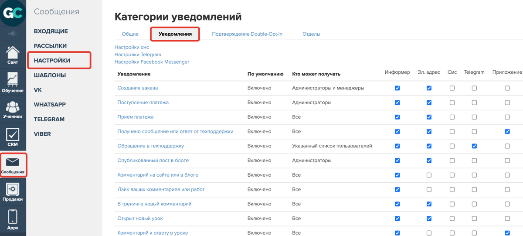Switch to the Общие tab

[130, 34]
